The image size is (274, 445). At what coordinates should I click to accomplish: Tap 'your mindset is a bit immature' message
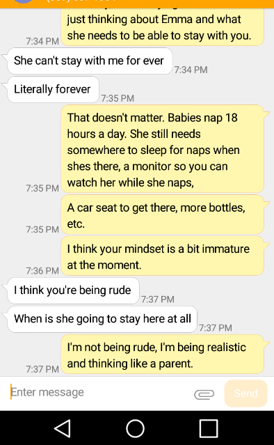pyautogui.click(x=162, y=256)
